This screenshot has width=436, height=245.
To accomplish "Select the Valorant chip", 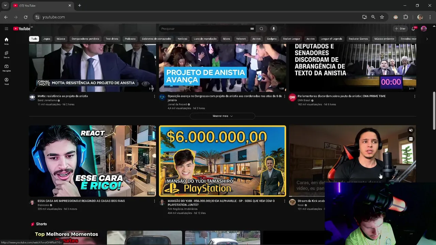I will tap(241, 39).
